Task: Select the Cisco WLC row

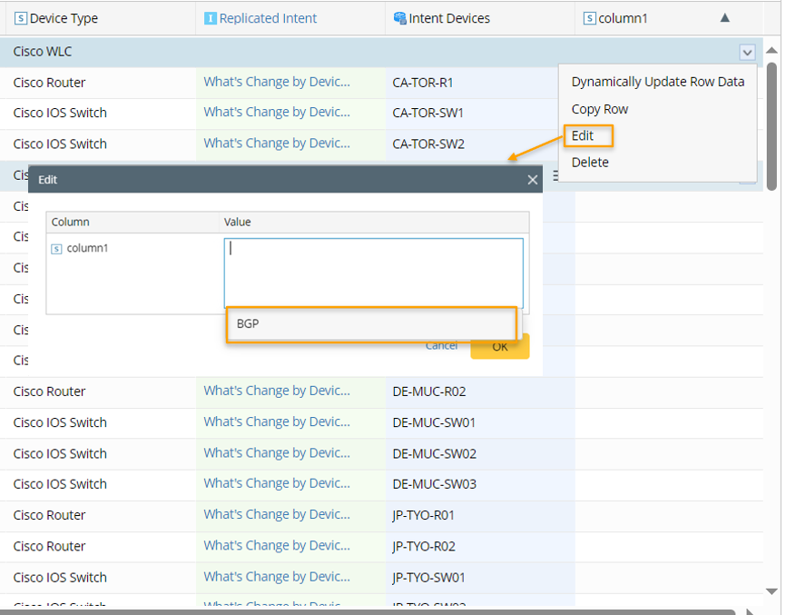Action: click(x=381, y=52)
